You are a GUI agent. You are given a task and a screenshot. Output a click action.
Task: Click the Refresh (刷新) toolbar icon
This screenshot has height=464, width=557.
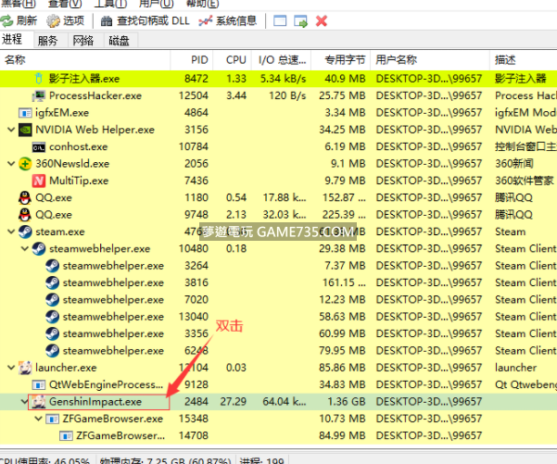click(8, 20)
